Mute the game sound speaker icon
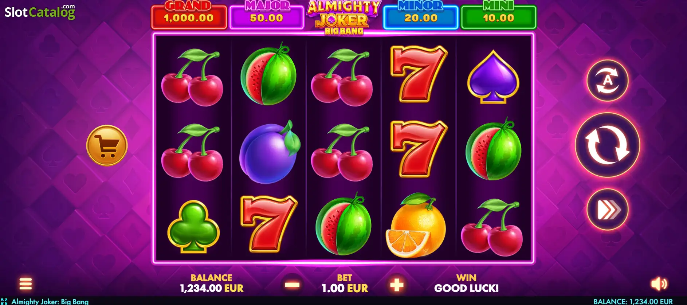The width and height of the screenshot is (687, 305). (x=659, y=284)
